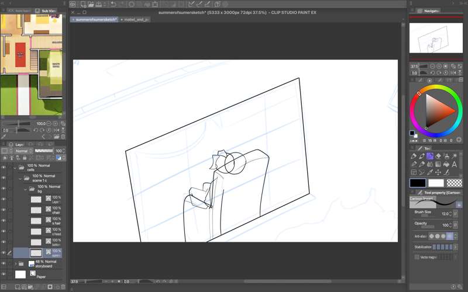Click the Navigator zoom out minus icon
This screenshot has width=468, height=292.
tap(432, 66)
